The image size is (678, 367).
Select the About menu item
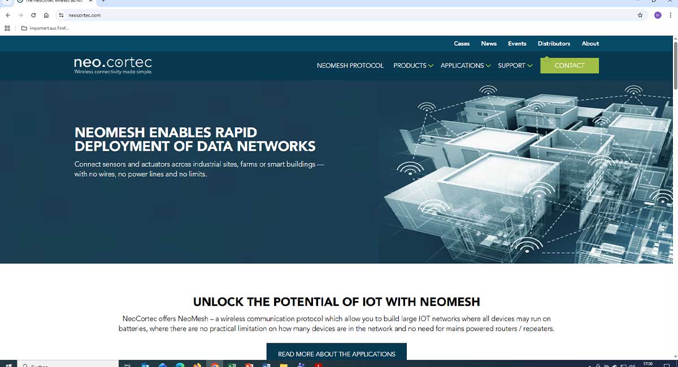click(590, 43)
